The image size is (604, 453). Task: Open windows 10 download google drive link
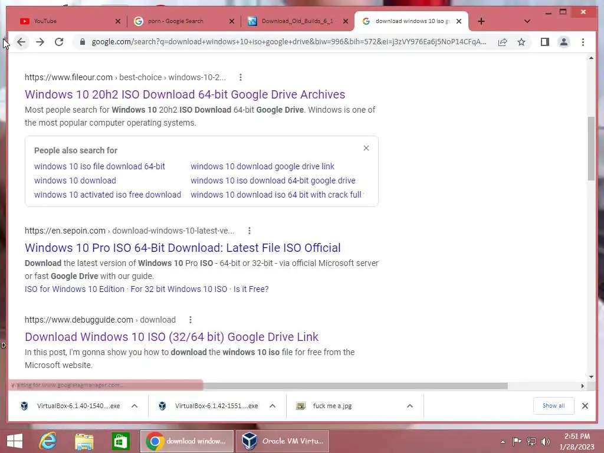(x=262, y=166)
